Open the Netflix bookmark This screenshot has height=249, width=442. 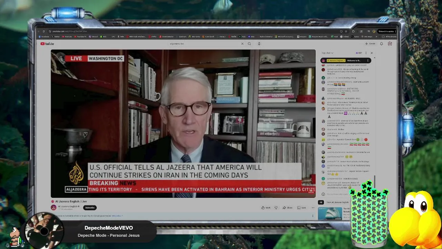pyautogui.click(x=233, y=37)
